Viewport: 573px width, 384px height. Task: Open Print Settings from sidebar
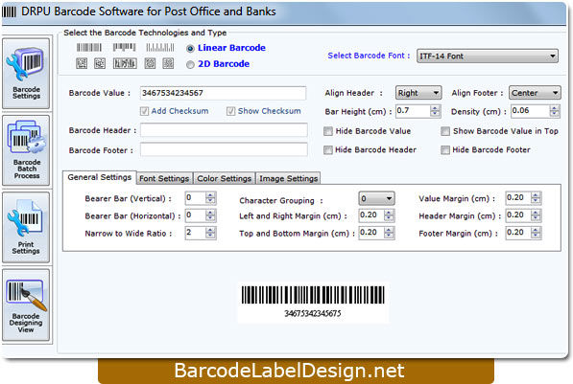(x=26, y=227)
